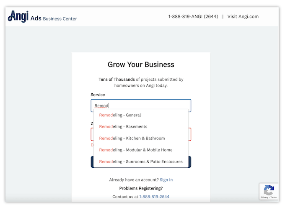Click the Angi logo
Screen dimensions: 285x205
(18, 17)
